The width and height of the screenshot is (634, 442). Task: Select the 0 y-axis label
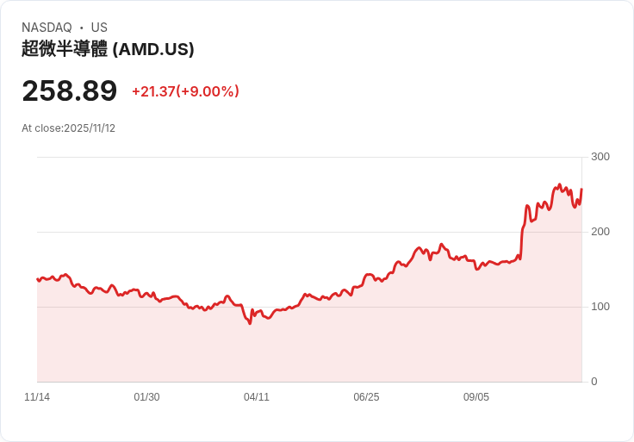(594, 382)
